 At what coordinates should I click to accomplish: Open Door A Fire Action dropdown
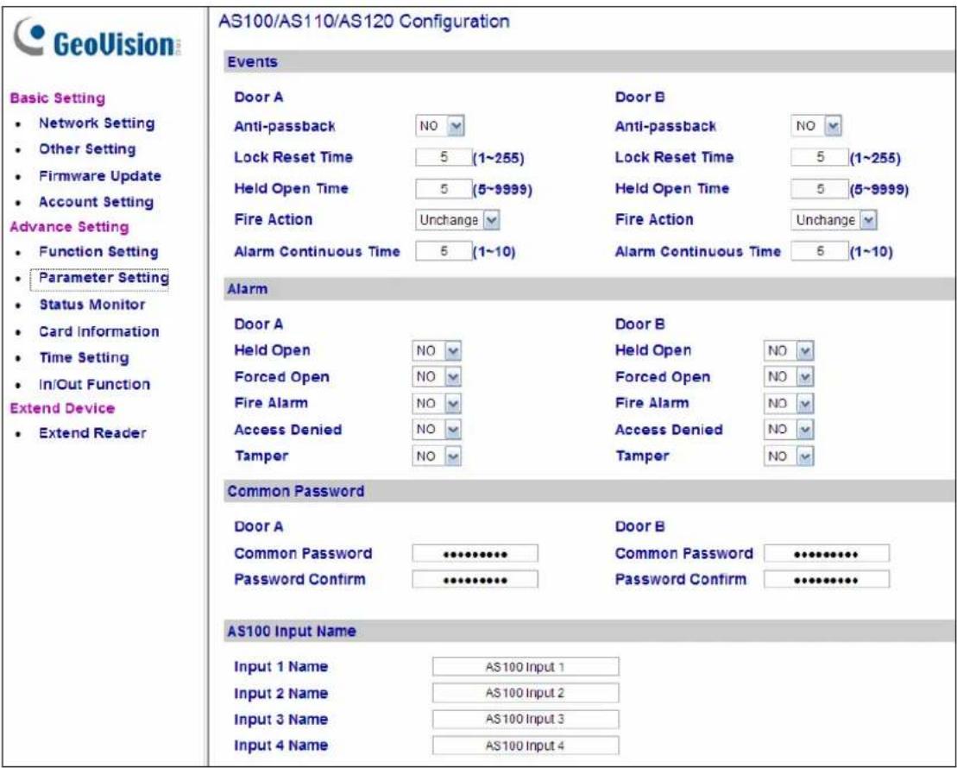tap(457, 220)
